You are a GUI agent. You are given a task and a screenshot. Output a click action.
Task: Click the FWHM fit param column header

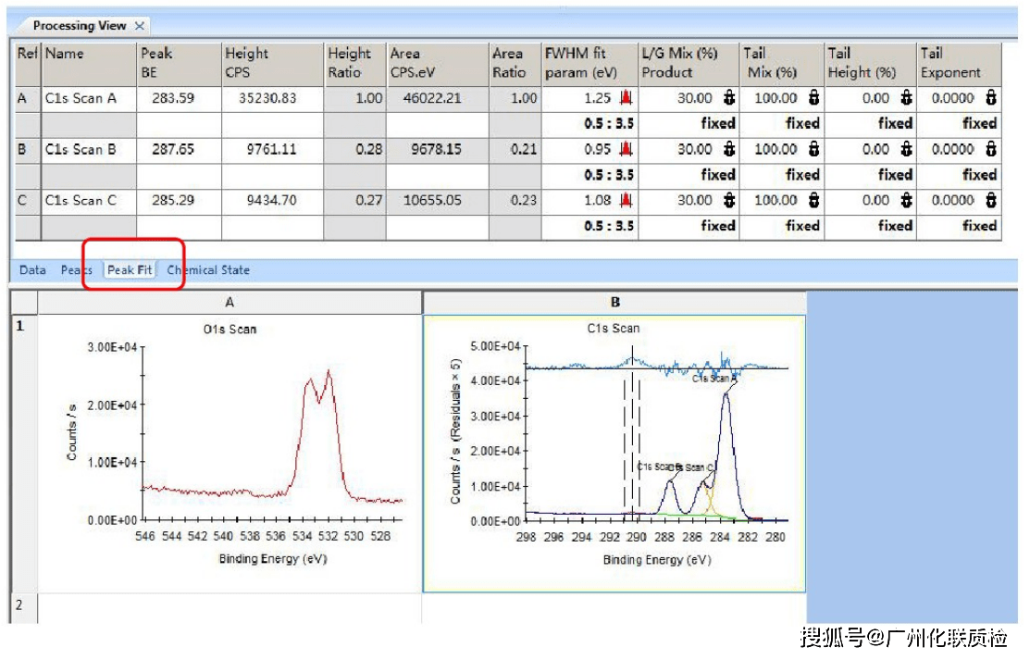589,63
